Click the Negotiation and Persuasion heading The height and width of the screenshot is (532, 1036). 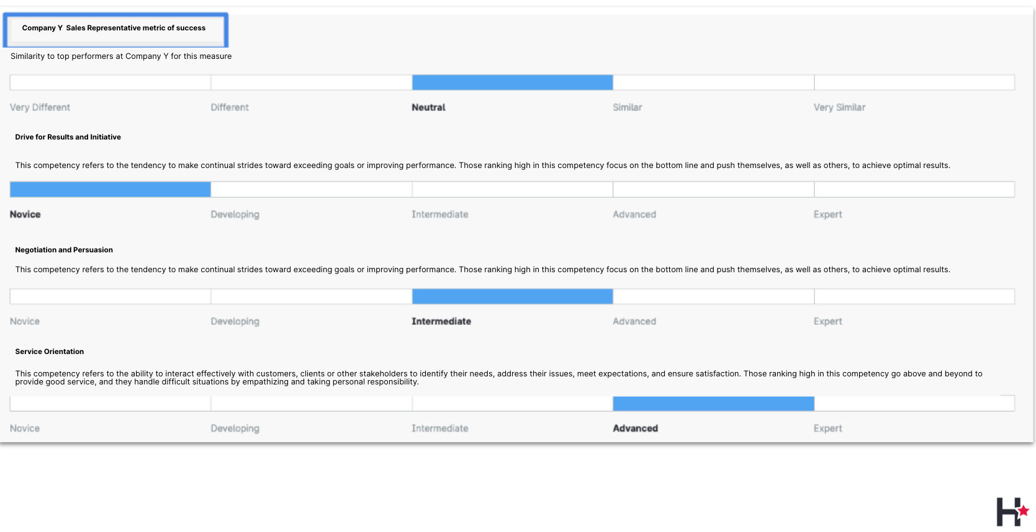click(x=64, y=250)
